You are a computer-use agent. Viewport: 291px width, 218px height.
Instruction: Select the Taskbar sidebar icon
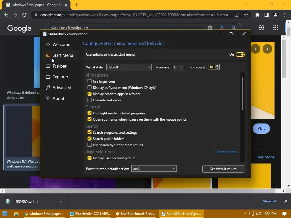click(48, 66)
